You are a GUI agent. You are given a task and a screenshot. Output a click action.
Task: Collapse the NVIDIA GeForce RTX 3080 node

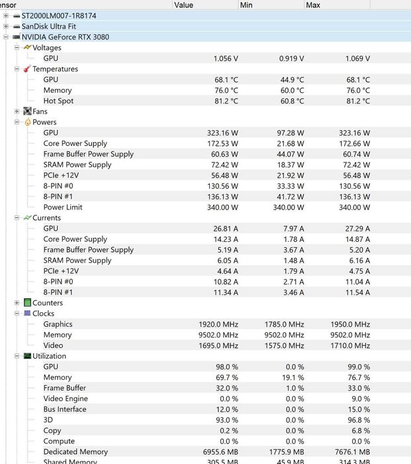point(5,37)
